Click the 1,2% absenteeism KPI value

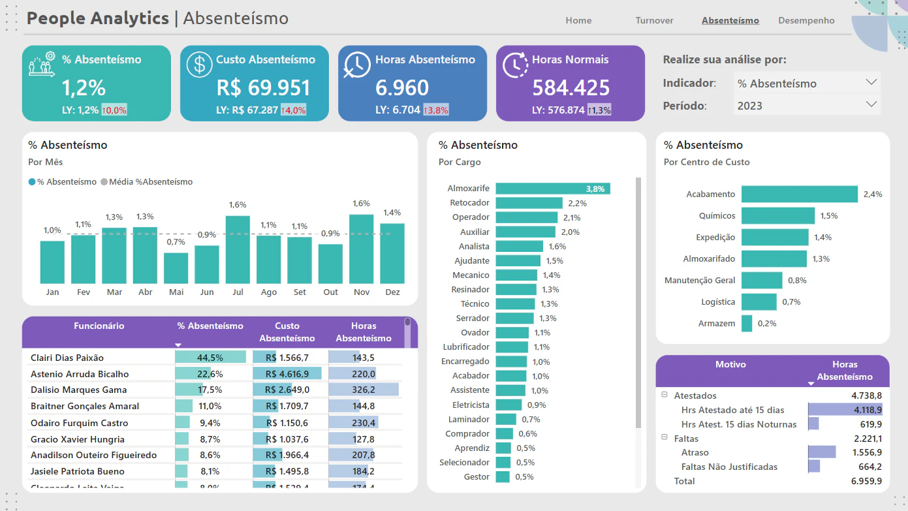84,87
